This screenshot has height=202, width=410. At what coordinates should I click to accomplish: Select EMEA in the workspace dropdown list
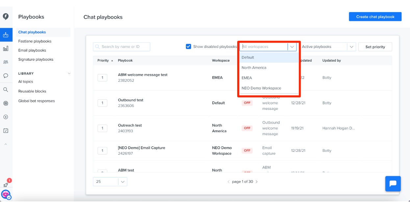(269, 78)
